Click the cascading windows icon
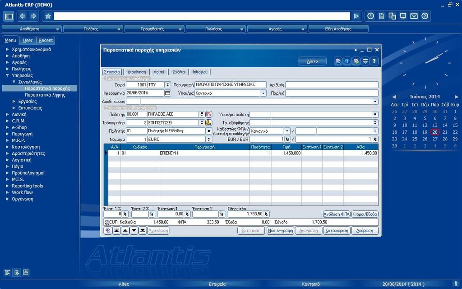 [x=392, y=16]
